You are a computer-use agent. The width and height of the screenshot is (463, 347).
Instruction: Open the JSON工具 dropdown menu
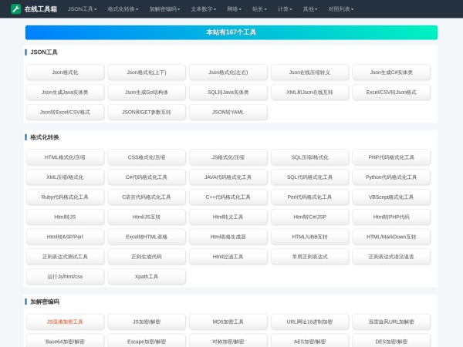pyautogui.click(x=82, y=9)
